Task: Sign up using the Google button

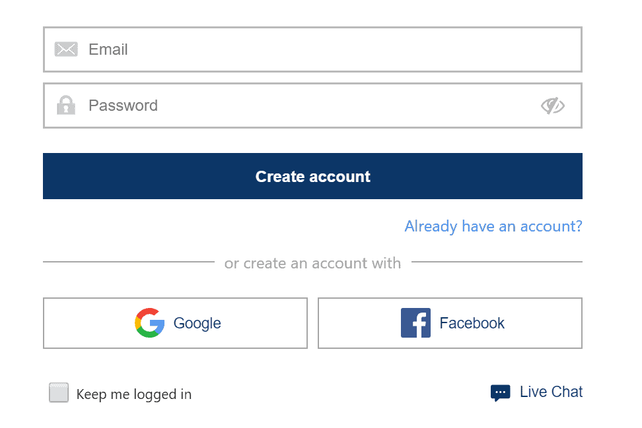Action: pyautogui.click(x=175, y=323)
